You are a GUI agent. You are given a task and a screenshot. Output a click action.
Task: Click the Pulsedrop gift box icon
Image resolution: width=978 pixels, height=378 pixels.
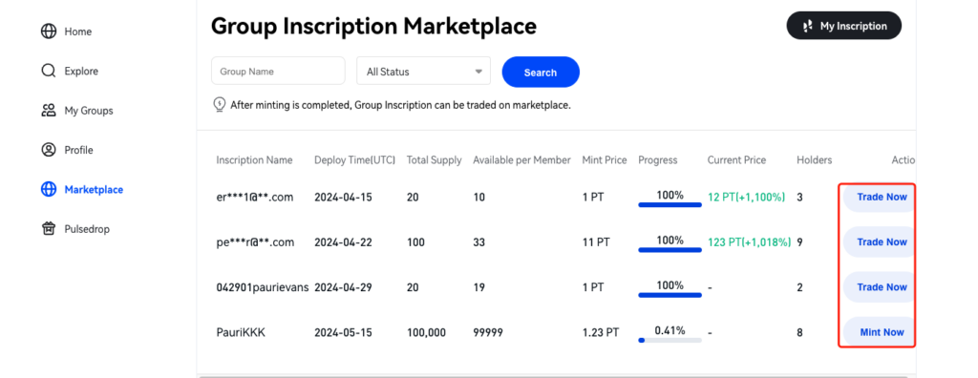click(49, 229)
